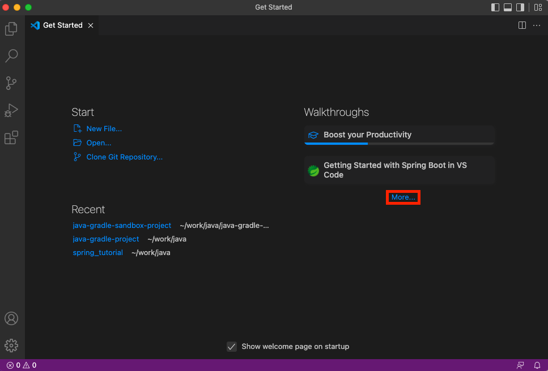Click the VS Code logo on the tab
Viewport: 548px width, 371px height.
coord(35,25)
